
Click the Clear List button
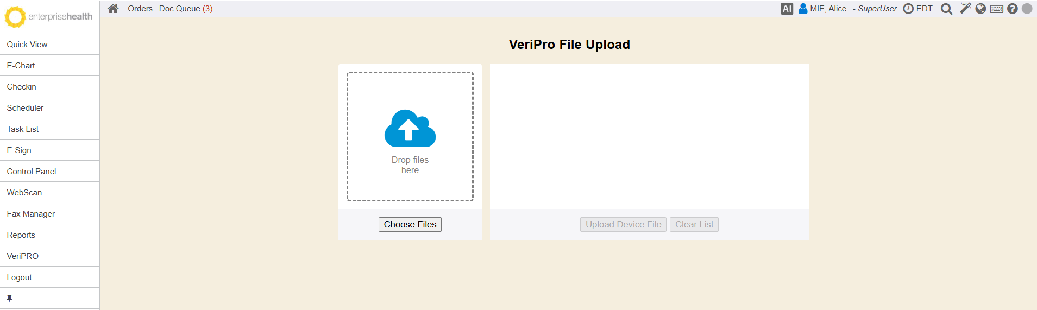point(694,224)
